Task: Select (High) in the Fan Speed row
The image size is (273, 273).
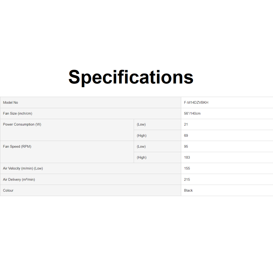Action: (x=142, y=158)
